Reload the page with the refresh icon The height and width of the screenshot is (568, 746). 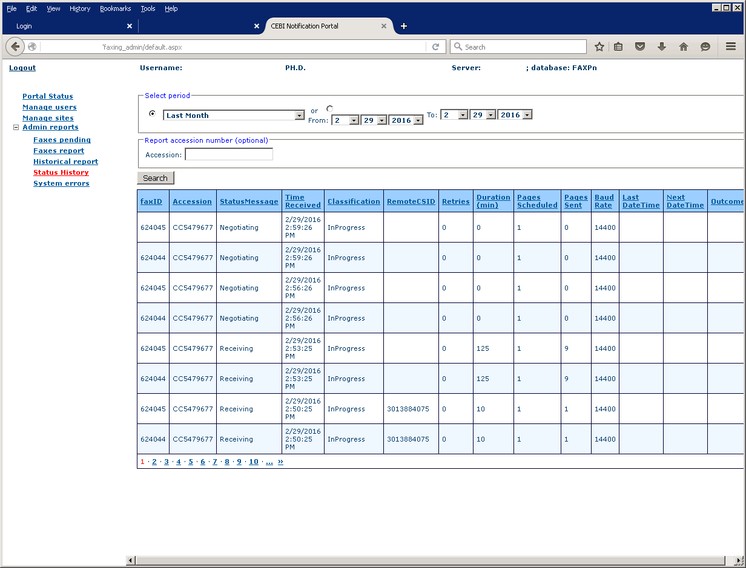point(435,47)
